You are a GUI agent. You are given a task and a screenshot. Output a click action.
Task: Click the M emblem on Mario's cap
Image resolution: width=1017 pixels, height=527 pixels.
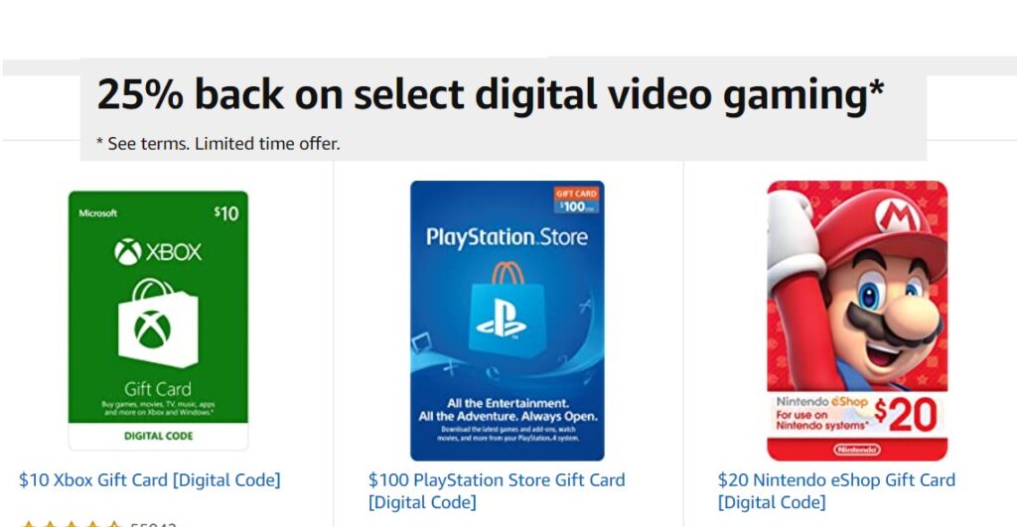click(897, 215)
